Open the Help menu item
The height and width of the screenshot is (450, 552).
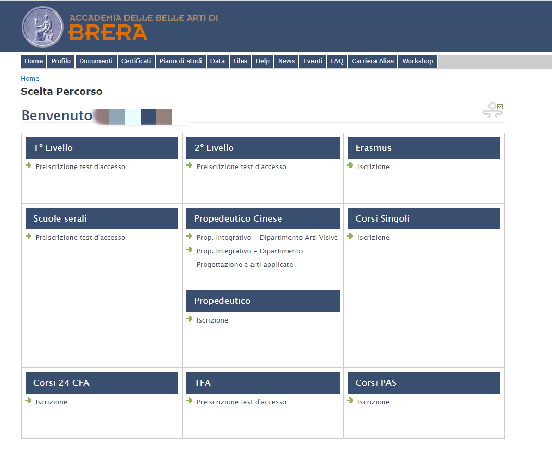click(262, 61)
